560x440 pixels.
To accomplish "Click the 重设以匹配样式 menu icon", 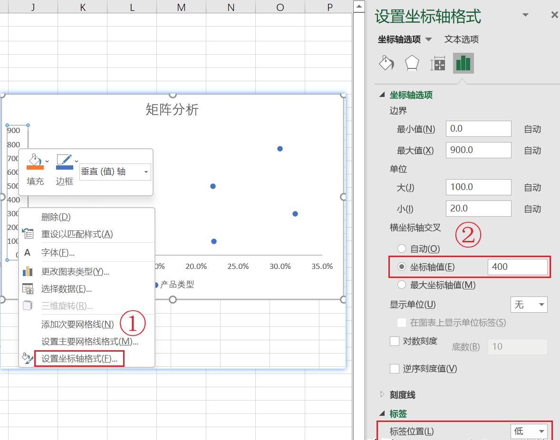I will coord(28,234).
